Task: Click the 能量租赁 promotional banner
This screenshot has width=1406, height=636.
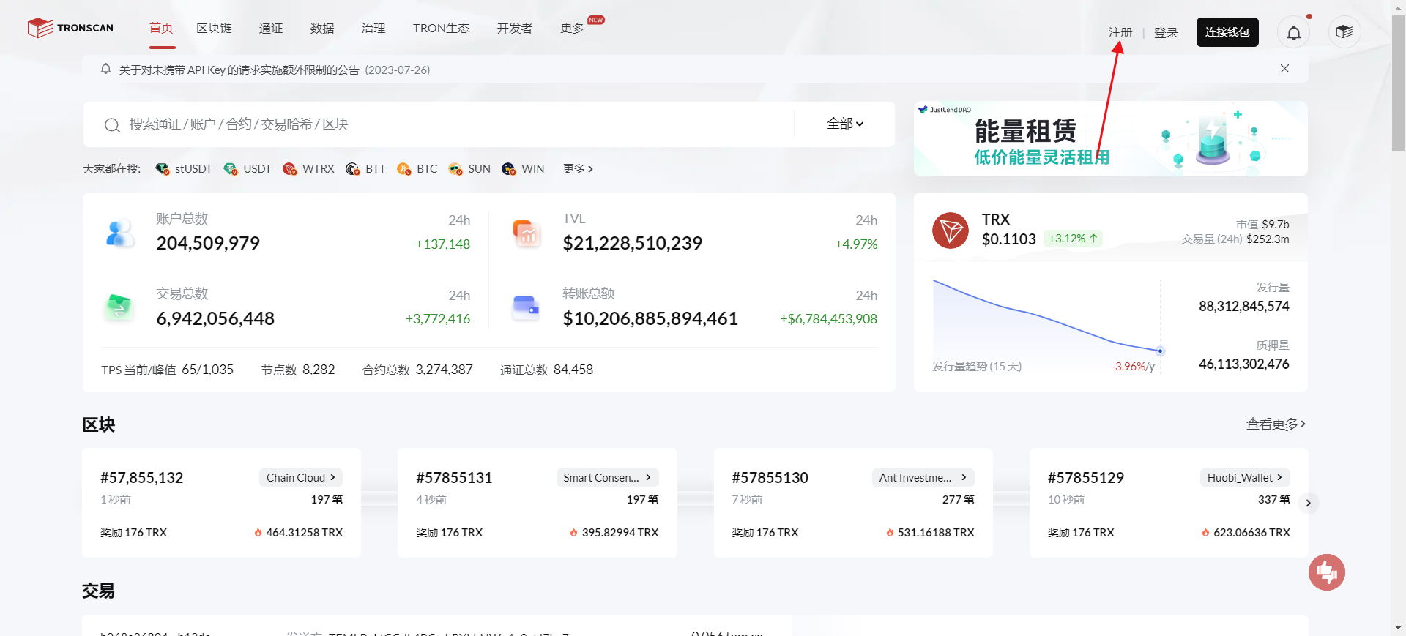Action: (1110, 139)
